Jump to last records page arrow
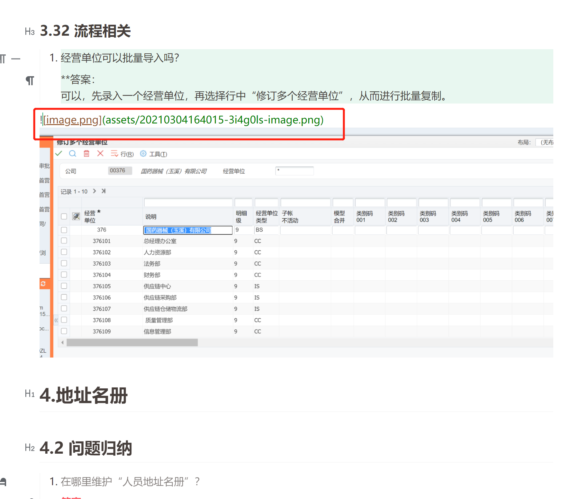The image size is (580, 499). 104,191
